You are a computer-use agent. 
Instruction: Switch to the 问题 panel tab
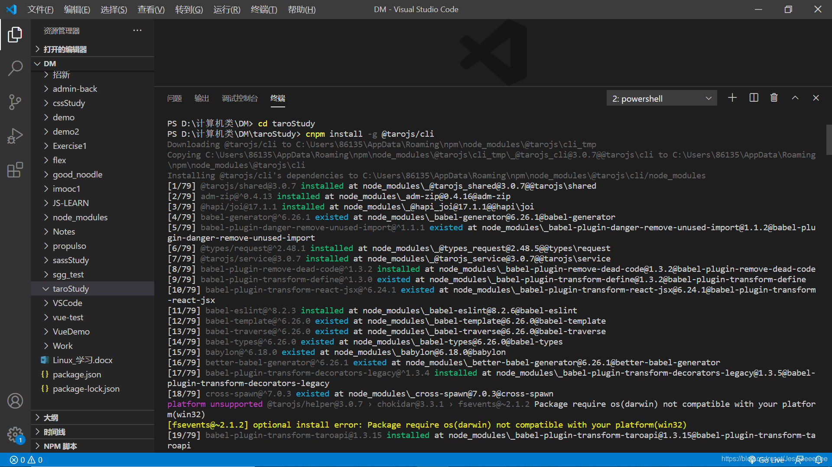pyautogui.click(x=175, y=98)
